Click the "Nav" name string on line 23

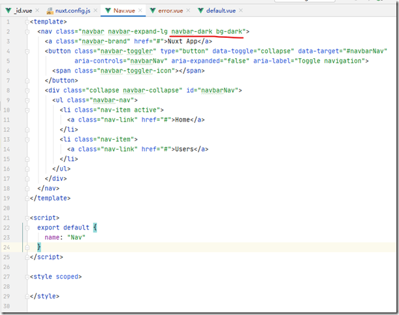click(76, 238)
